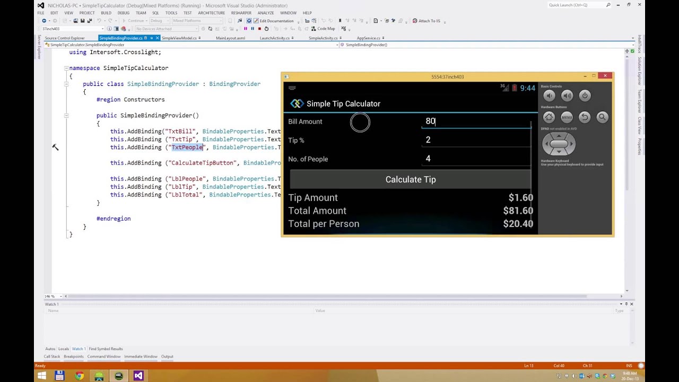Tap the emulator Home hardware button
The height and width of the screenshot is (382, 679).
(x=549, y=117)
